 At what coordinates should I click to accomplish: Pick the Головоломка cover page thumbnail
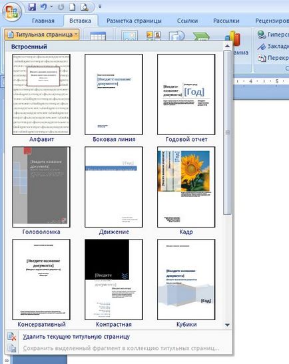pyautogui.click(x=41, y=187)
